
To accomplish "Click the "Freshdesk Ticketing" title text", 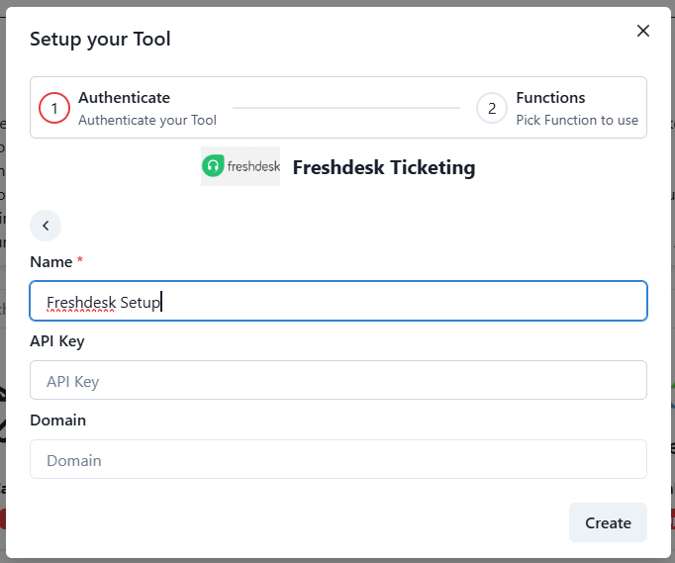I will [x=384, y=167].
